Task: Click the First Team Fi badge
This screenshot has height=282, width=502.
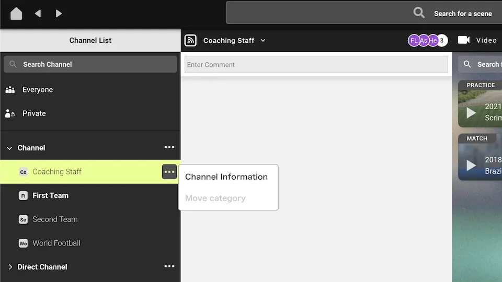Action: click(x=23, y=195)
